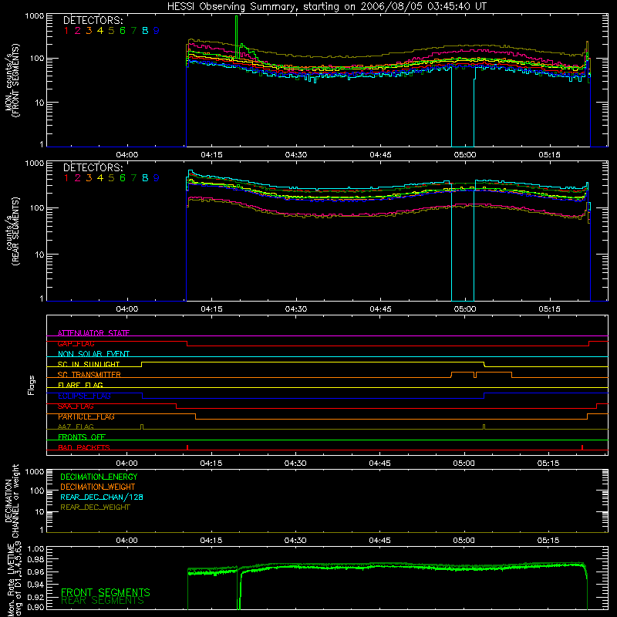Click olive detector 5 in front segments legend
617x617 pixels.
click(x=111, y=31)
